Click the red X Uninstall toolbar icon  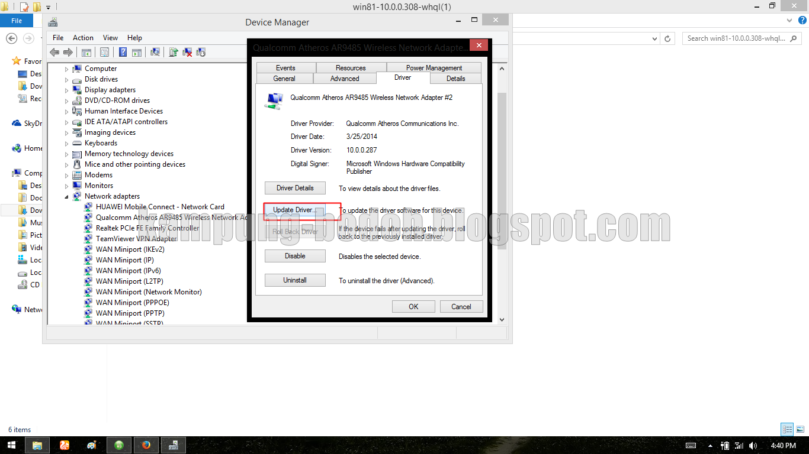click(187, 52)
